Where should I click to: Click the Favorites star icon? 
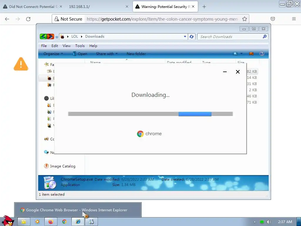tap(46, 64)
